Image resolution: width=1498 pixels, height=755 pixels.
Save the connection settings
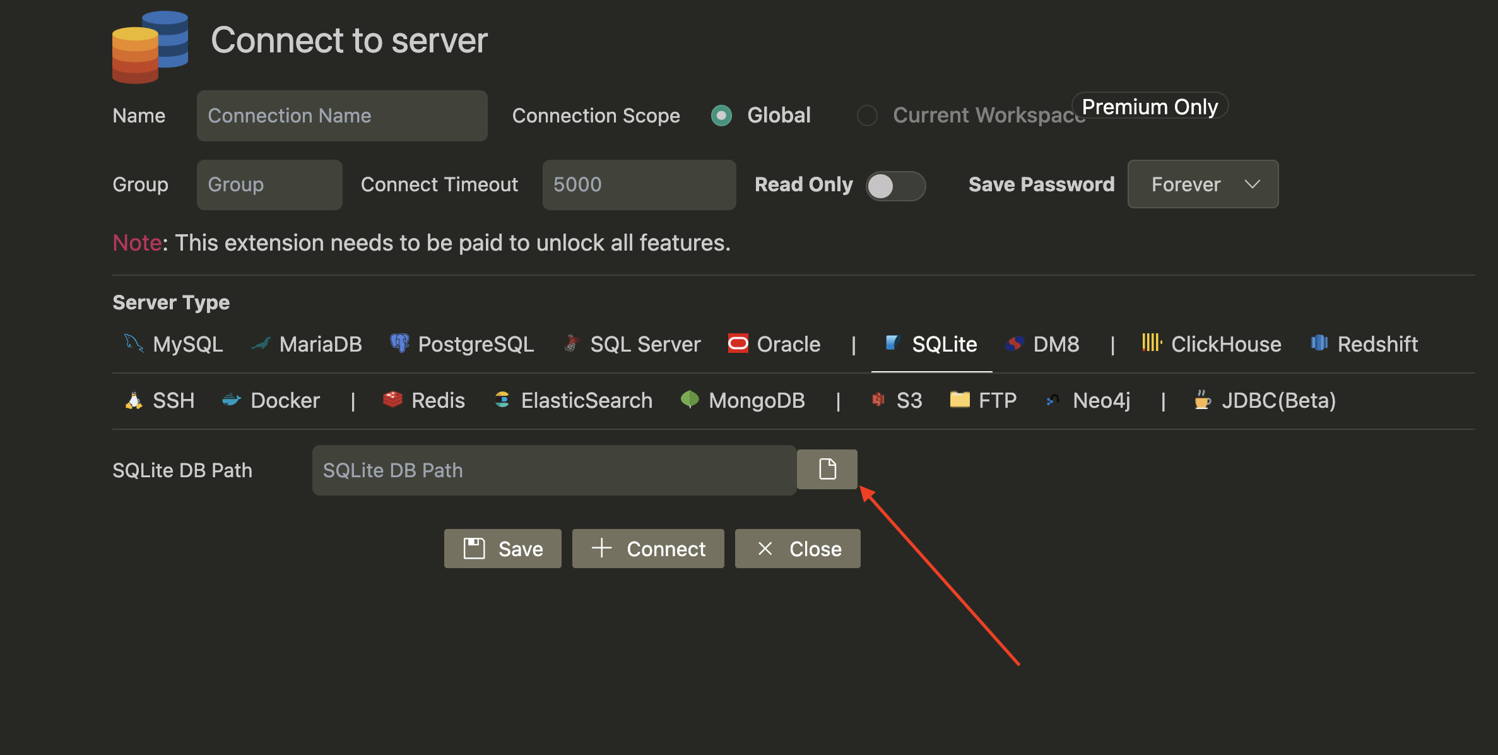(x=502, y=548)
